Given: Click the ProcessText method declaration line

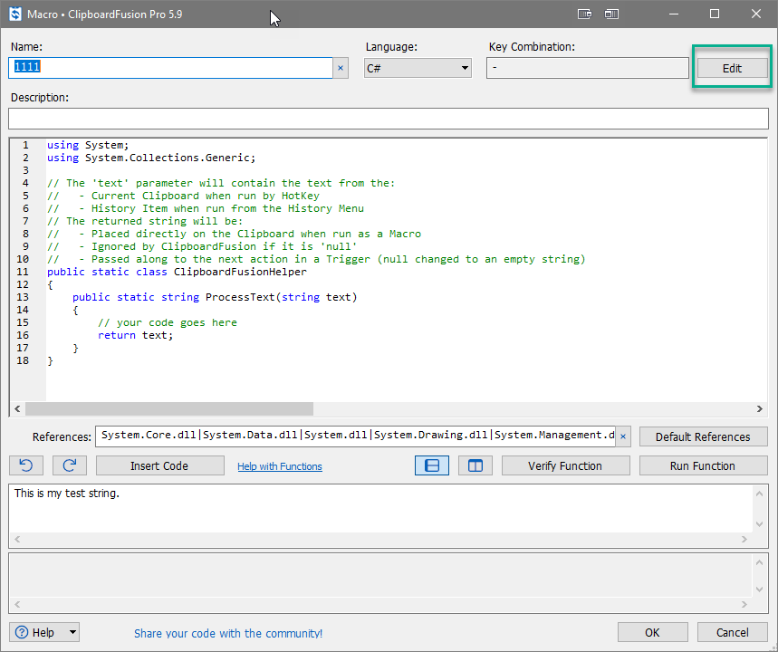Looking at the screenshot, I should click(215, 297).
